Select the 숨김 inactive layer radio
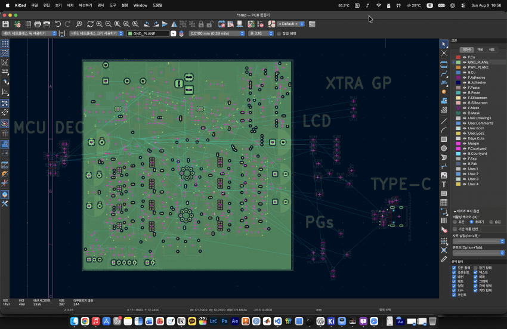 [491, 222]
